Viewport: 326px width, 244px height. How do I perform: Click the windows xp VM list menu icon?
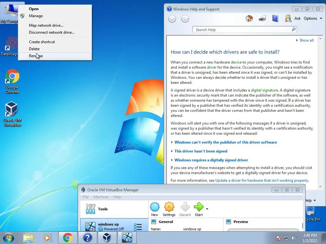point(138,227)
